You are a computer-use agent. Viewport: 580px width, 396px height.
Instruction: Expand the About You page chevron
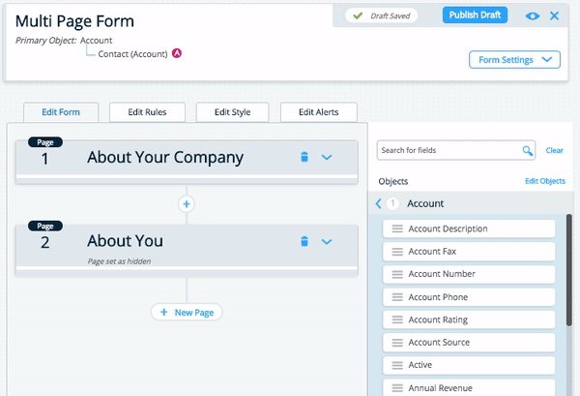(327, 241)
